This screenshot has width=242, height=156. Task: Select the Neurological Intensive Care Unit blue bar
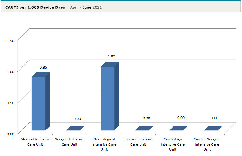click(108, 98)
